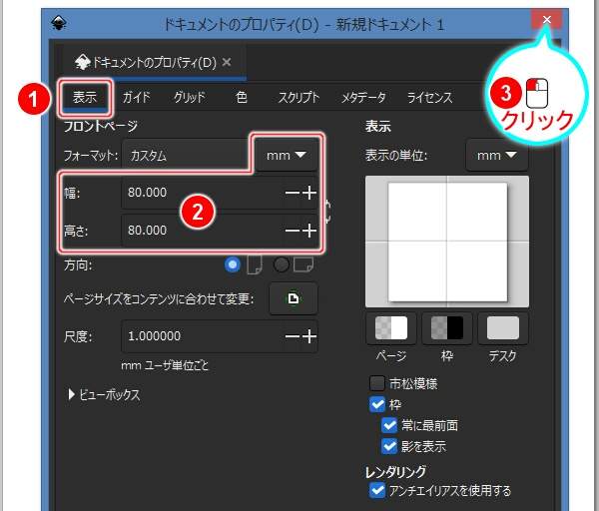The width and height of the screenshot is (599, 511).
Task: Decrease the 幅 value with minus
Action: (x=293, y=193)
